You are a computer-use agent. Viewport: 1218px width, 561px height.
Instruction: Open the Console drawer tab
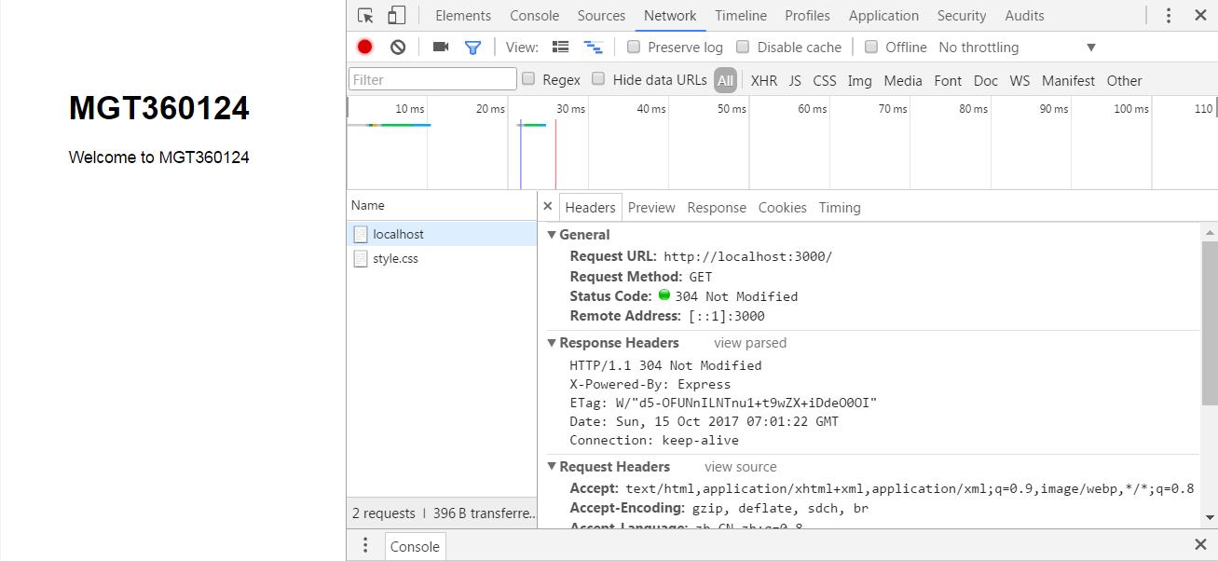pos(415,546)
